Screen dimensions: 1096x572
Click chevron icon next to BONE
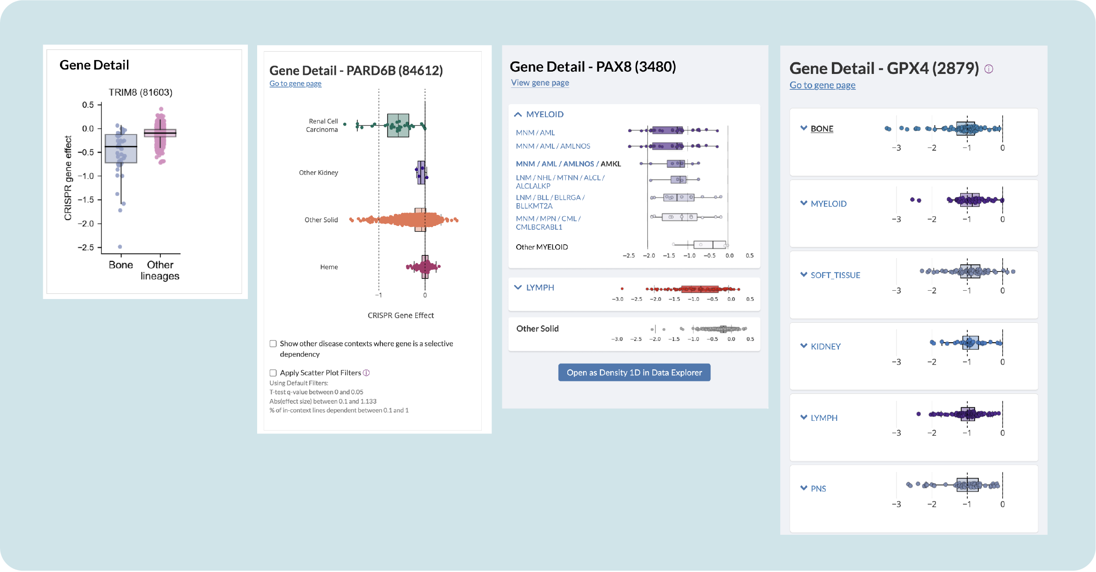(x=804, y=128)
